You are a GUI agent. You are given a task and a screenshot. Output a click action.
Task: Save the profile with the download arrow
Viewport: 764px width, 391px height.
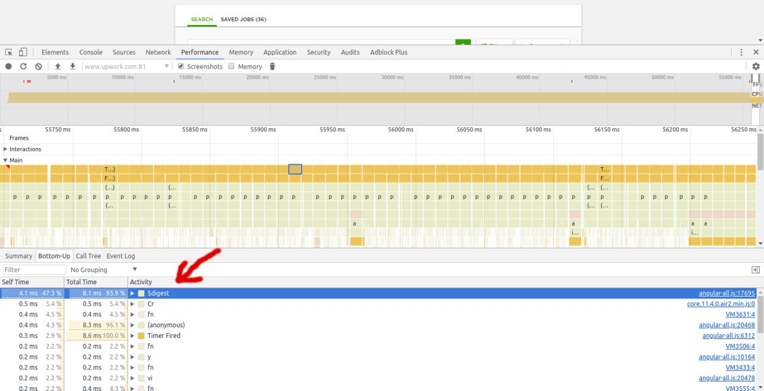coord(72,66)
